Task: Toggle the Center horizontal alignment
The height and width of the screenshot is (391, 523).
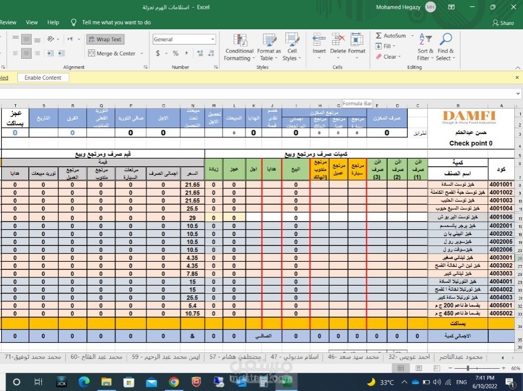Action: (26, 53)
